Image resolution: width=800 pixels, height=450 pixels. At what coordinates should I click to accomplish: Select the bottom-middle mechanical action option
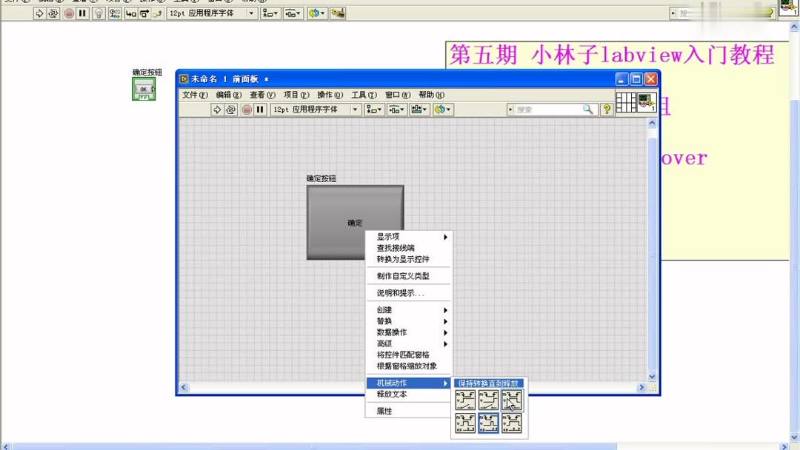pos(489,422)
